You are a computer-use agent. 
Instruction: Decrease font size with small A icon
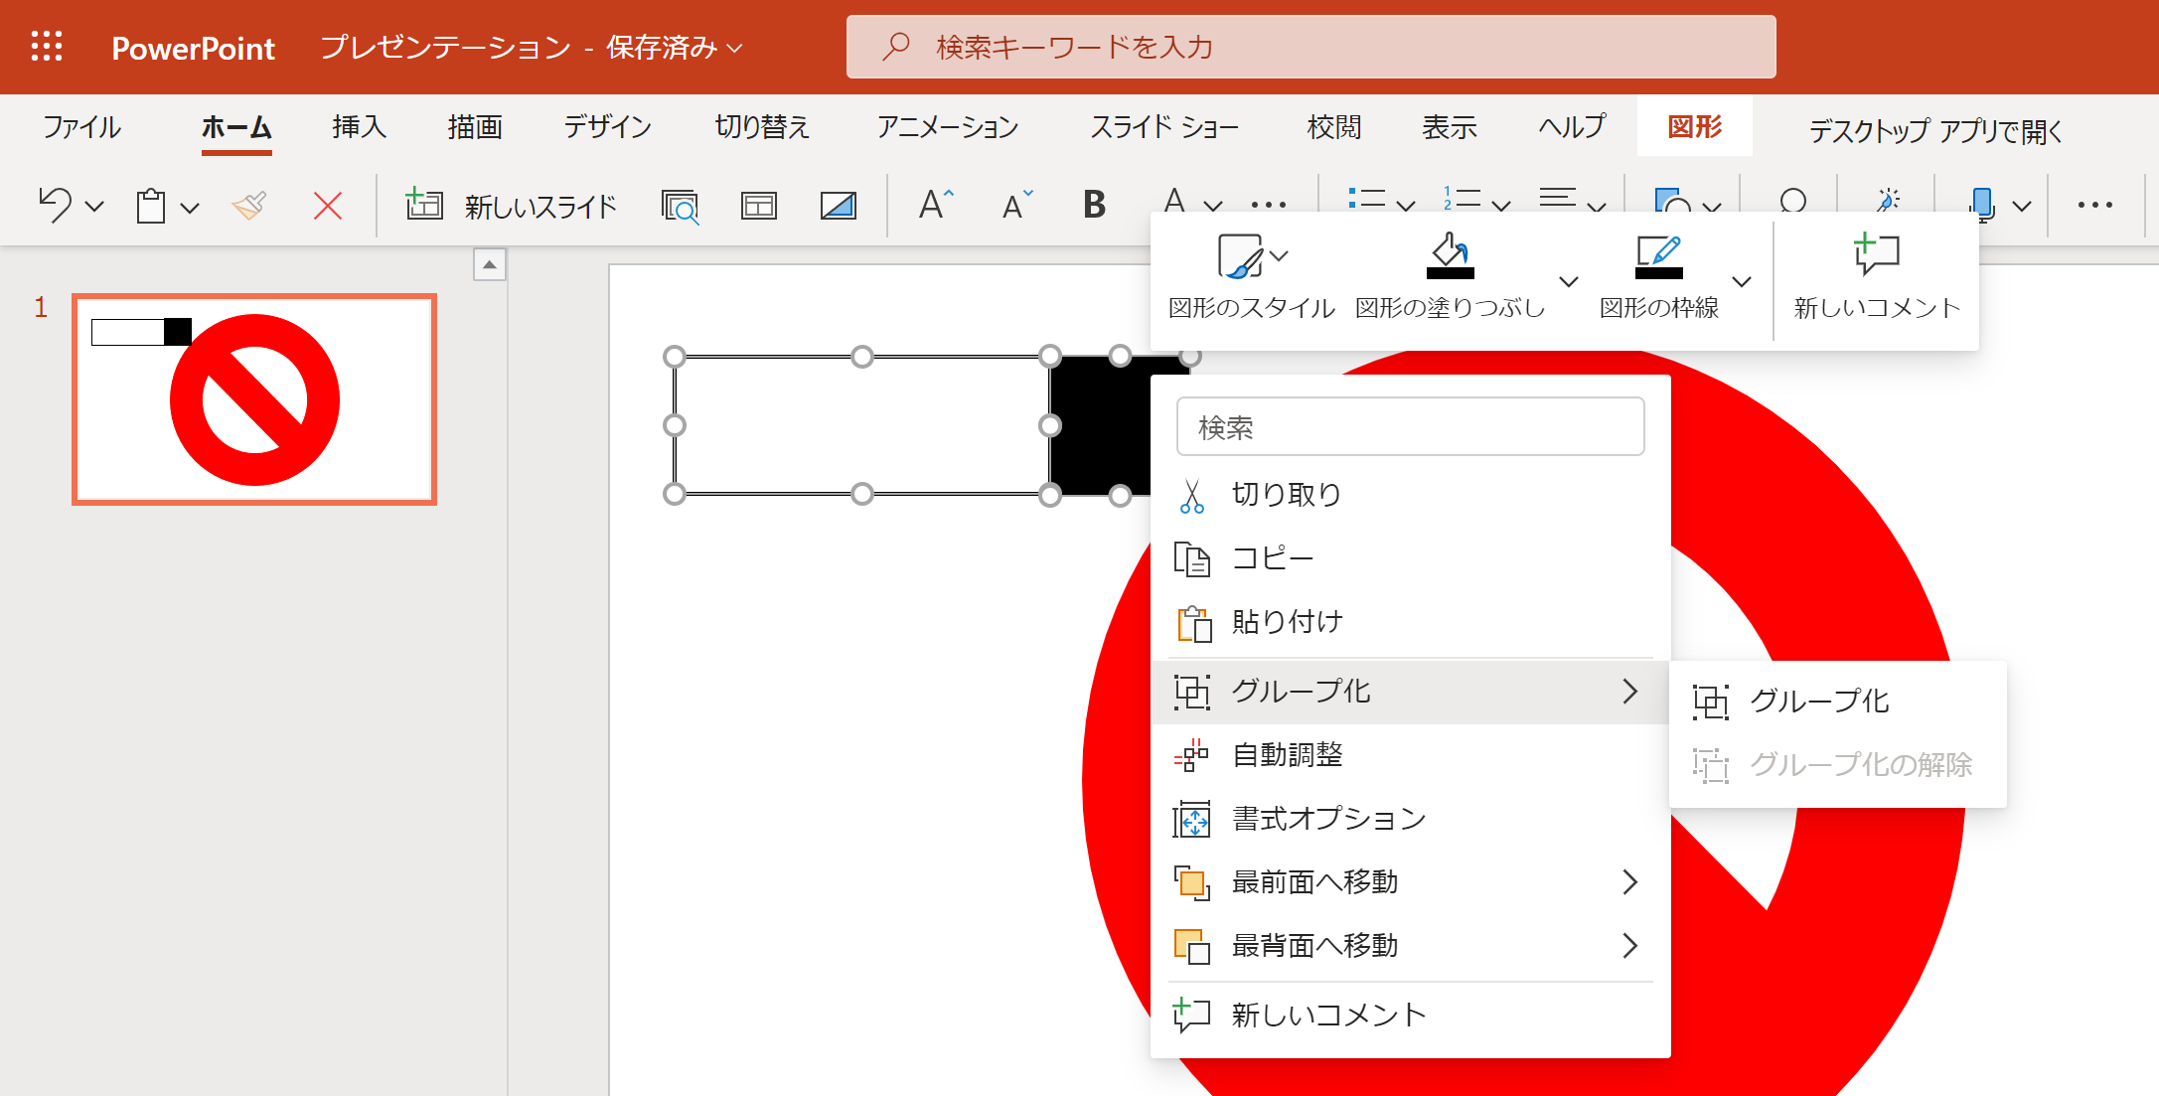coord(1016,205)
